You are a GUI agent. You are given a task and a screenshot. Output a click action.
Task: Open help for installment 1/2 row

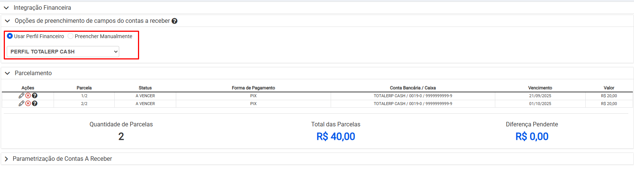point(34,96)
